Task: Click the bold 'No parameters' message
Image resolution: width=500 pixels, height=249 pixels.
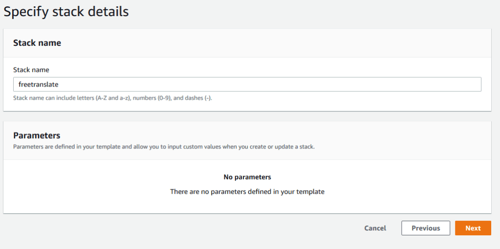Action: click(247, 177)
